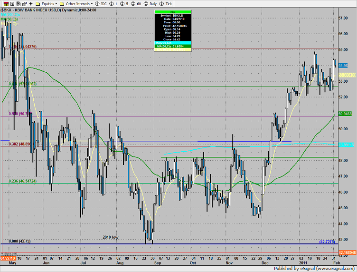The width and height of the screenshot is (357, 272).
Task: Click the blue 53.98 last price marker
Action: tap(343, 66)
